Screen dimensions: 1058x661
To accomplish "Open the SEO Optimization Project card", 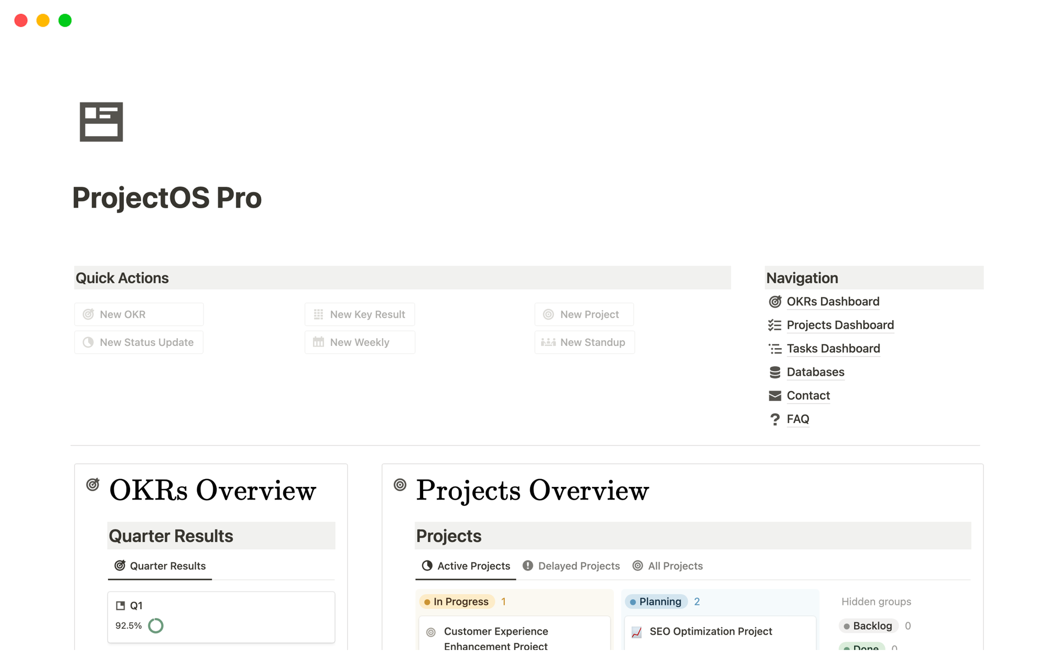I will (710, 631).
